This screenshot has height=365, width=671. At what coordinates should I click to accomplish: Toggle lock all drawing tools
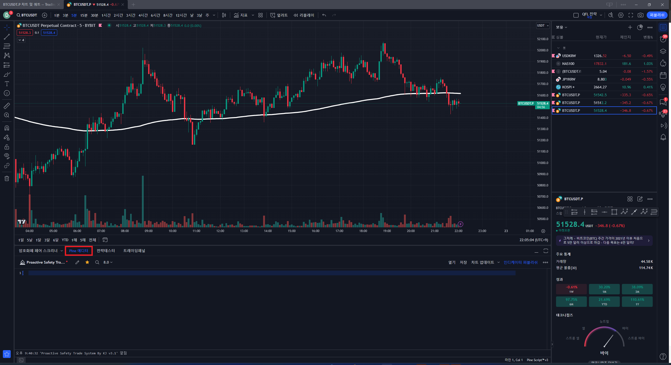(7, 147)
